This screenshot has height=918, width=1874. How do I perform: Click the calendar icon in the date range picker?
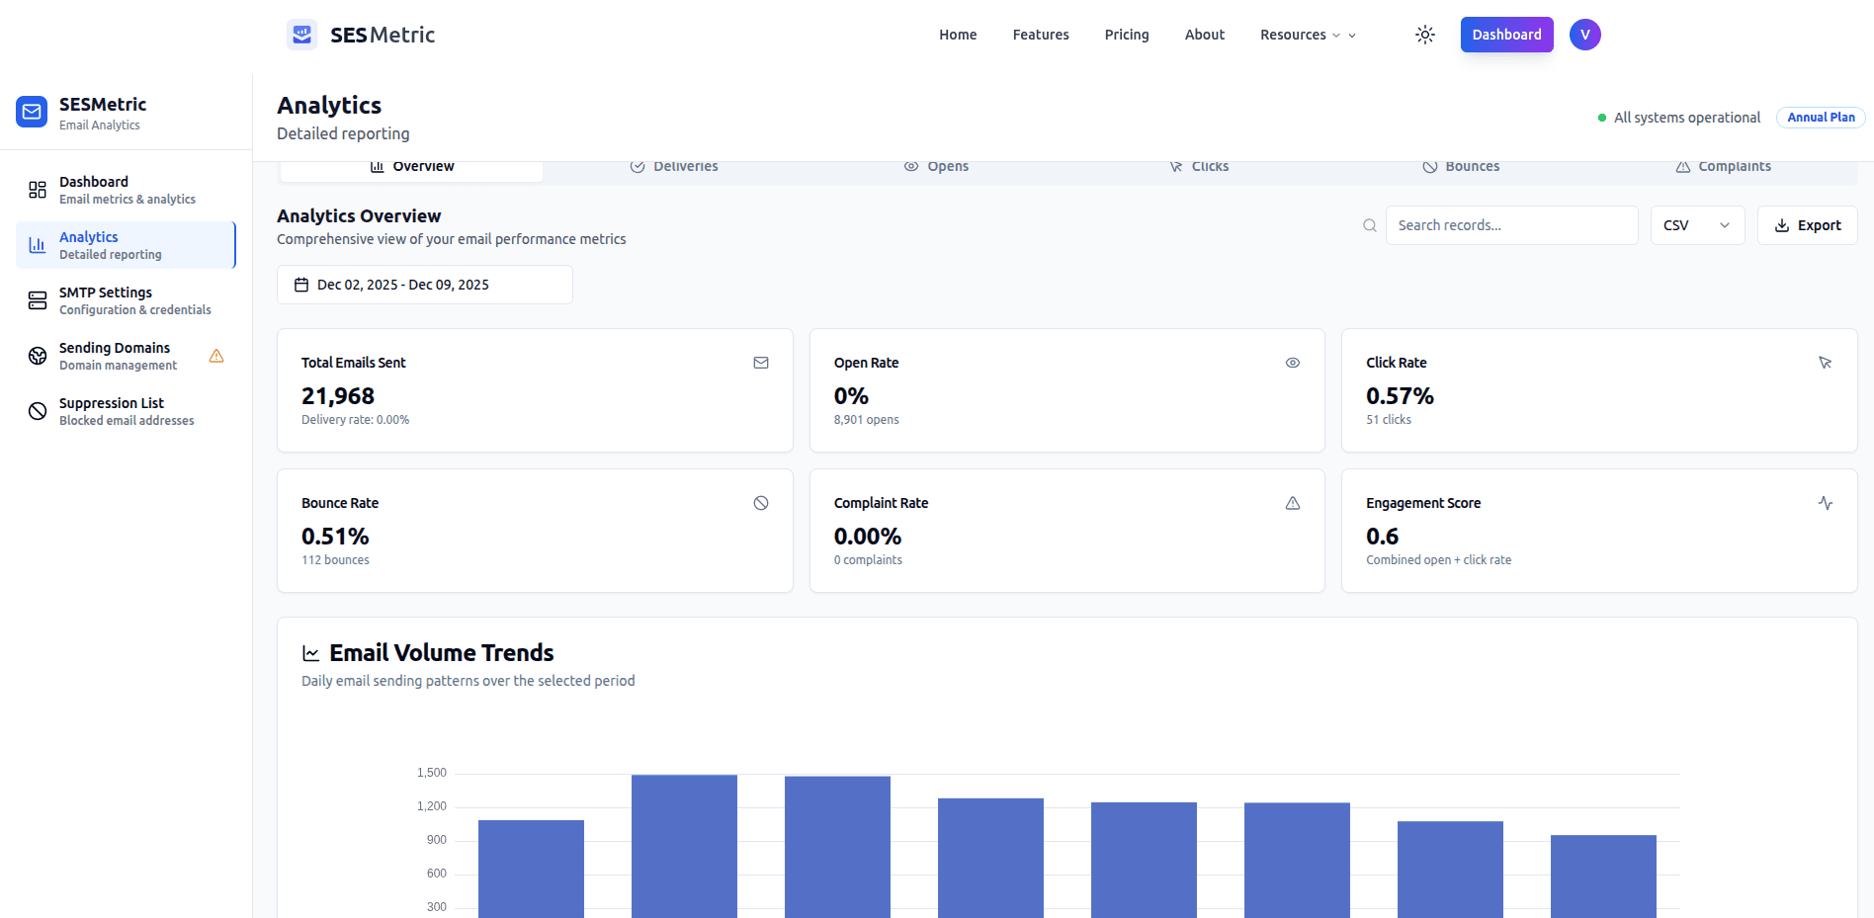pos(302,285)
